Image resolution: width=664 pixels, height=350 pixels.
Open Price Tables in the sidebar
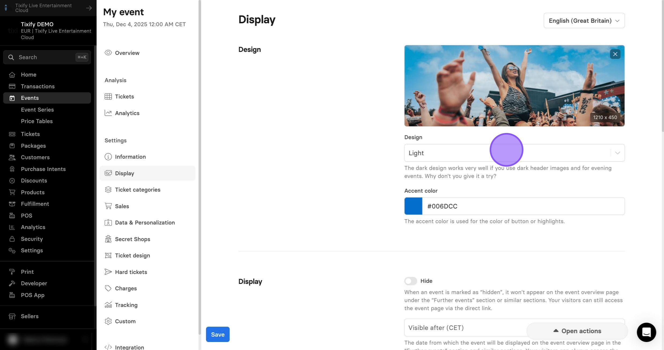tap(37, 121)
